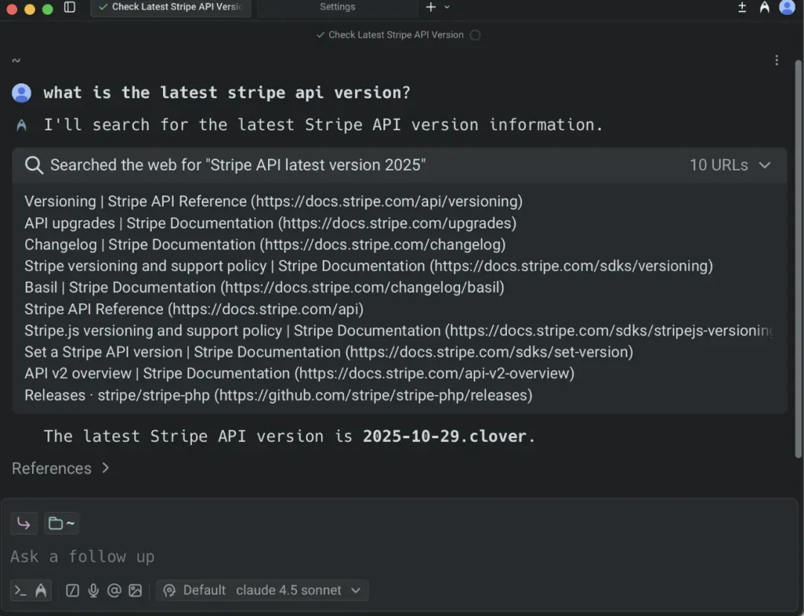This screenshot has height=616, width=804.
Task: Open a new tab with plus icon
Action: pos(431,7)
